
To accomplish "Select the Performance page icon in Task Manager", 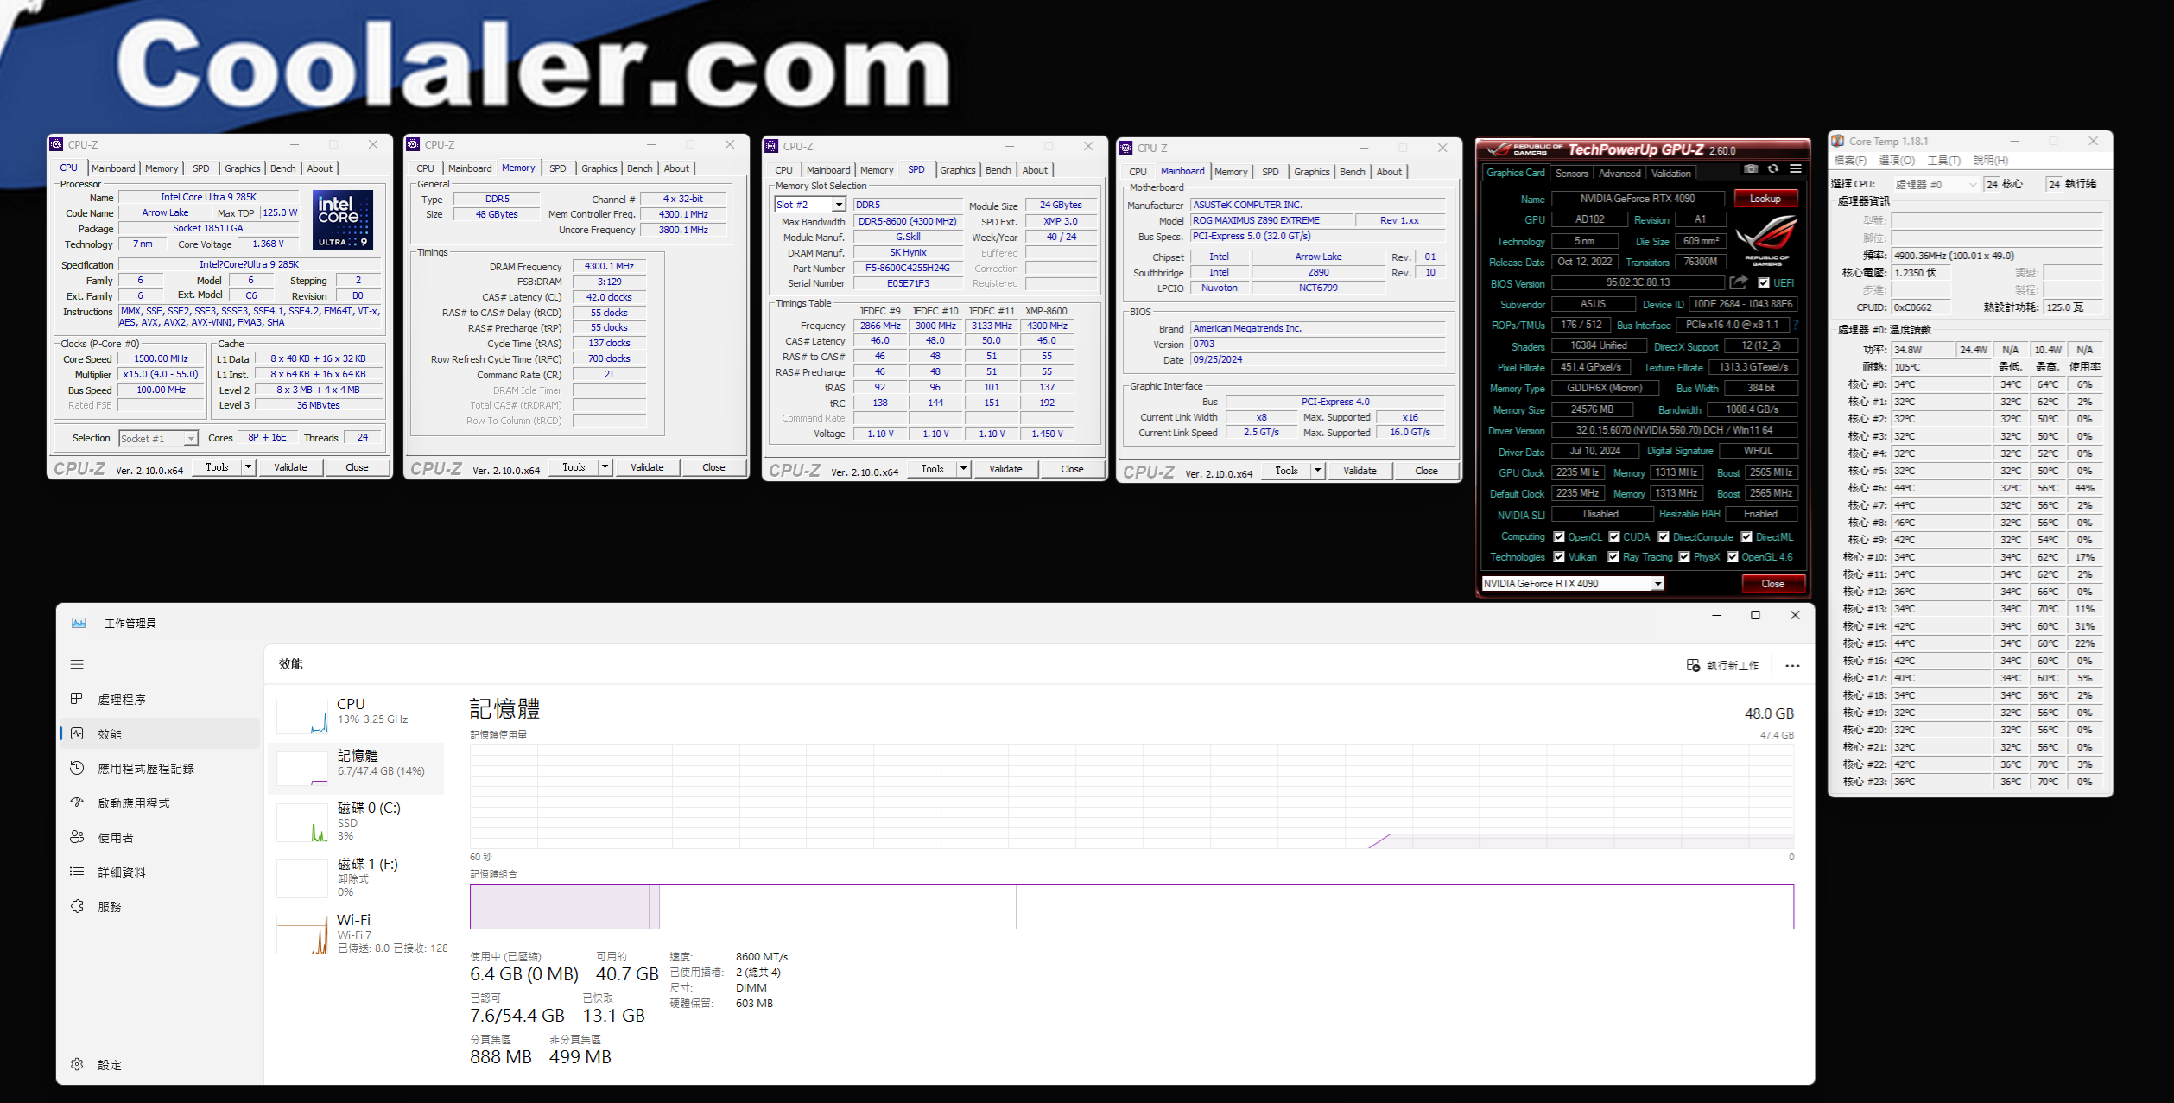I will (77, 733).
